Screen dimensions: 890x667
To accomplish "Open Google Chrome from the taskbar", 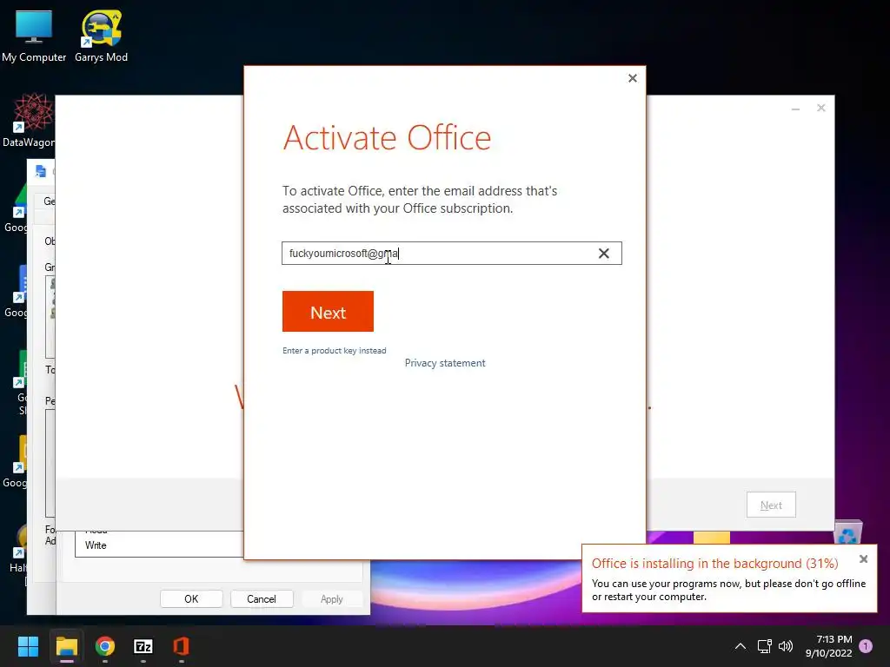I will coord(105,646).
